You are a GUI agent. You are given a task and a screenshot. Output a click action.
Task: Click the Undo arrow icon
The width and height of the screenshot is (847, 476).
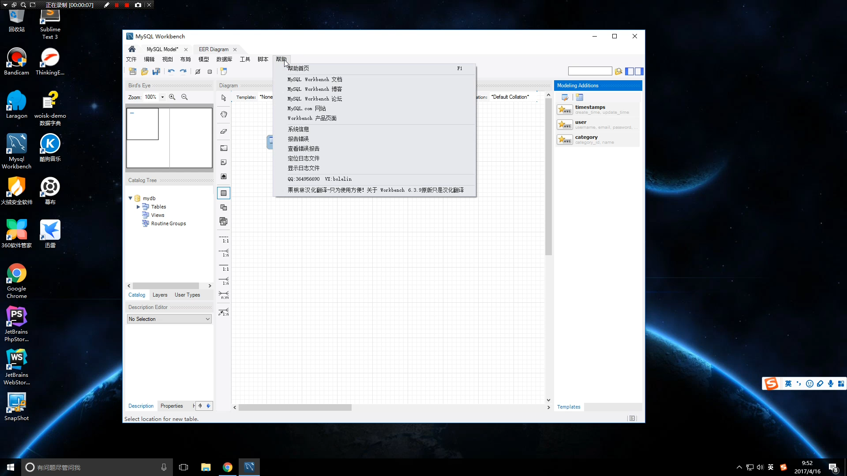(x=171, y=71)
